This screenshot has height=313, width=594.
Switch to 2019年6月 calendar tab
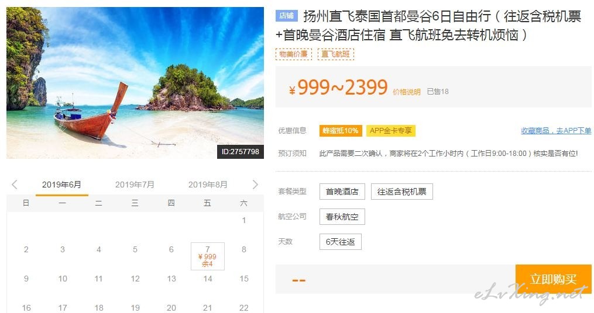pos(62,185)
